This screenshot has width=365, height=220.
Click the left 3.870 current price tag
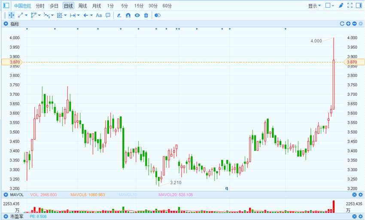pyautogui.click(x=12, y=62)
